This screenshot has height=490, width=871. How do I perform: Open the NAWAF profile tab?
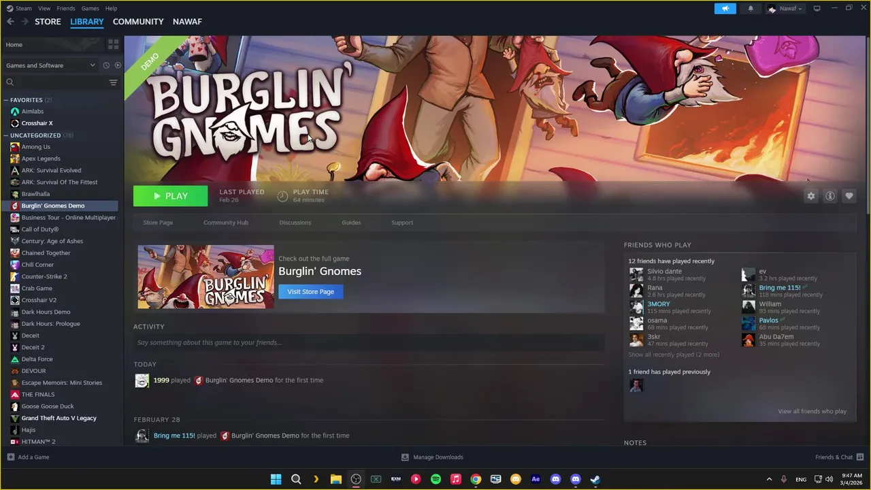click(187, 22)
